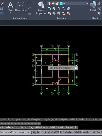Expand the Text tool dropdown arrow
Image resolution: width=102 pixels, height=136 pixels.
(10, 13)
